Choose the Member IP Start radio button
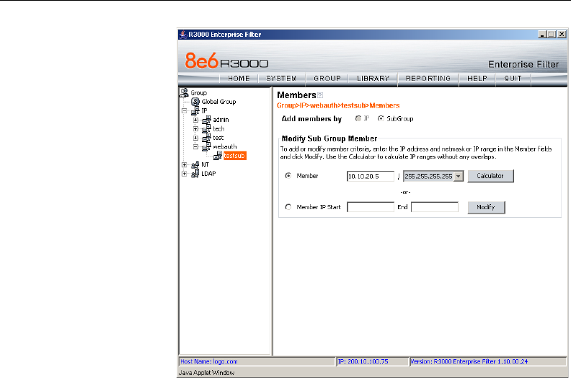Image resolution: width=571 pixels, height=378 pixels. point(288,207)
